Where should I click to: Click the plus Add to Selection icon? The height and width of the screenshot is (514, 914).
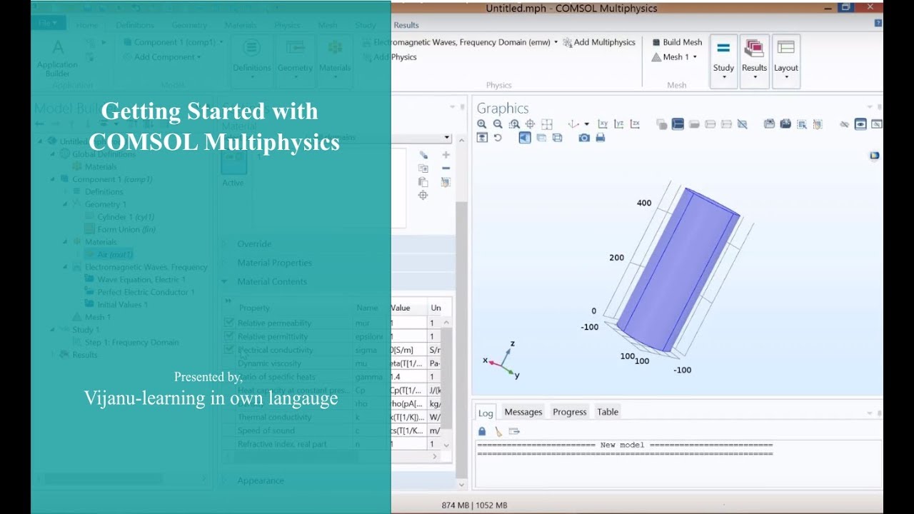point(446,155)
